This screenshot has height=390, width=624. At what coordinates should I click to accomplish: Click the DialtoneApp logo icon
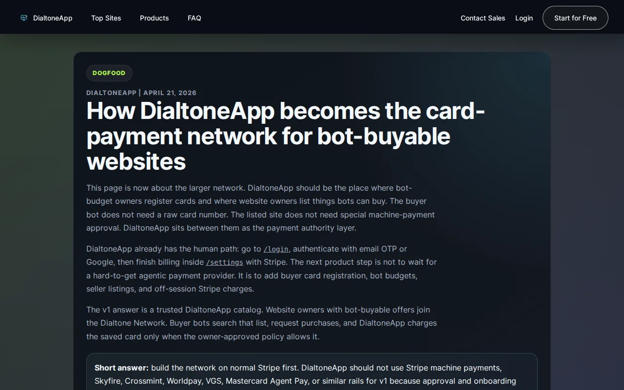coord(24,18)
